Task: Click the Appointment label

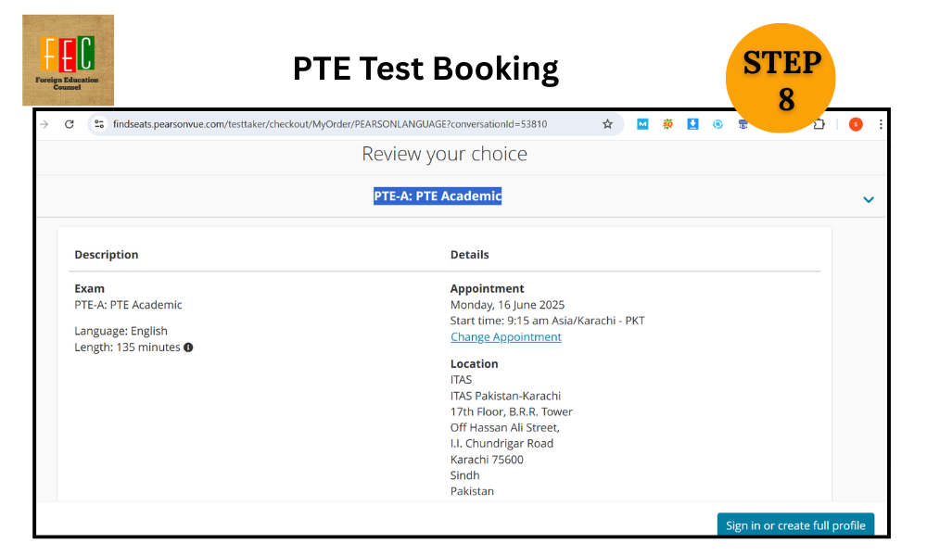Action: click(488, 288)
